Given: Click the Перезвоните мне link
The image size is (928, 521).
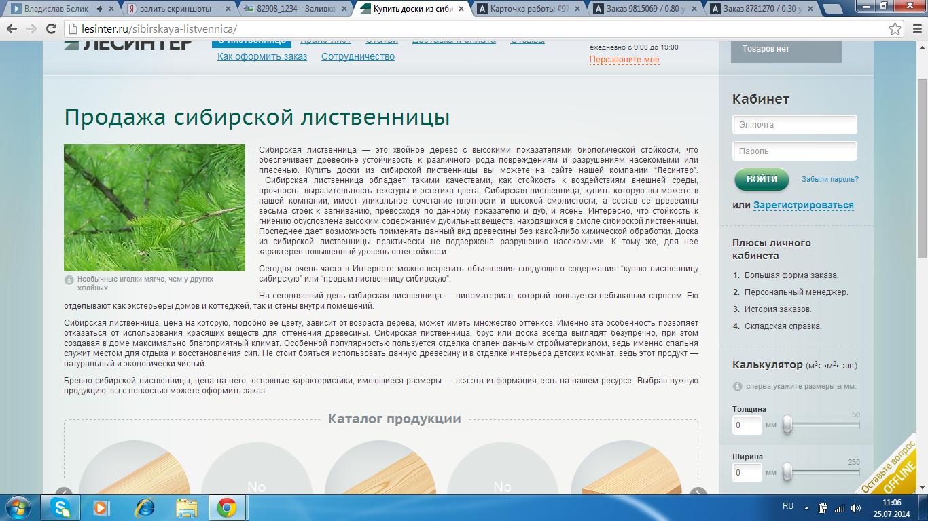Looking at the screenshot, I should pyautogui.click(x=624, y=60).
